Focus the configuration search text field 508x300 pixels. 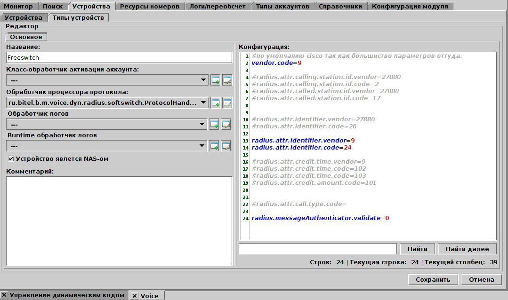tap(317, 249)
